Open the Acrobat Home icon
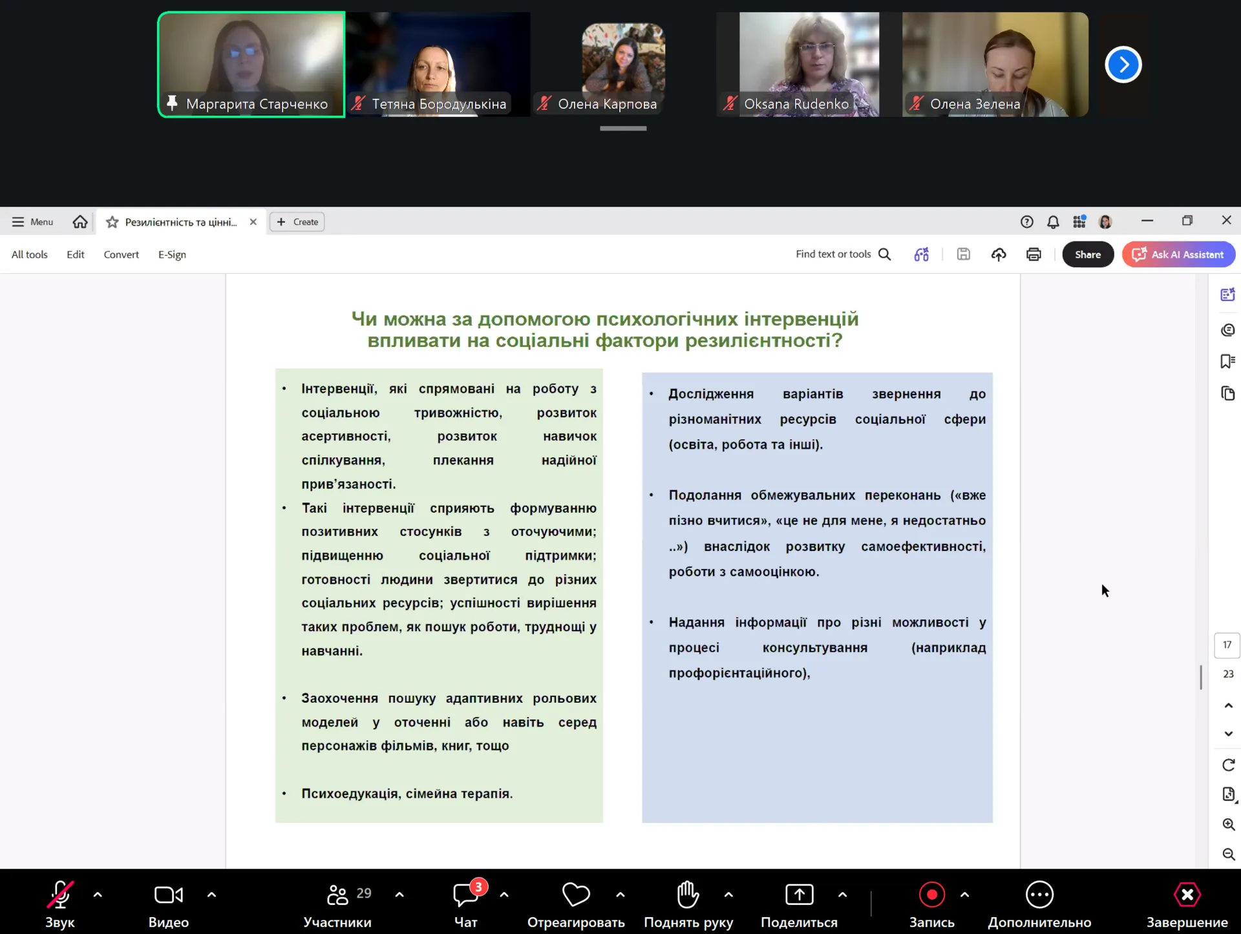 coord(80,222)
